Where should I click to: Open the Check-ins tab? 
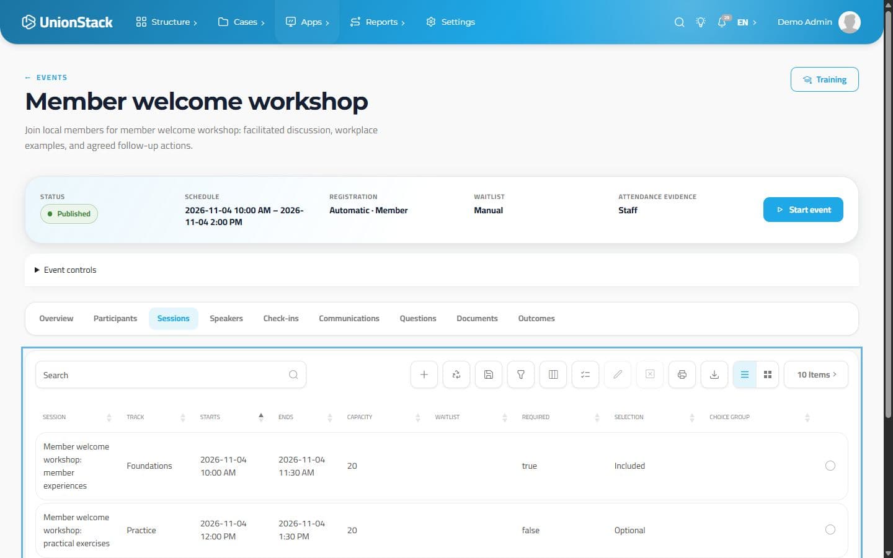click(x=281, y=319)
